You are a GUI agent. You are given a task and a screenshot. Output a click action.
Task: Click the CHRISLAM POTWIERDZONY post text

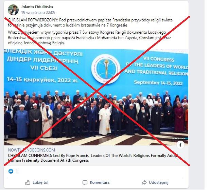coord(90,22)
